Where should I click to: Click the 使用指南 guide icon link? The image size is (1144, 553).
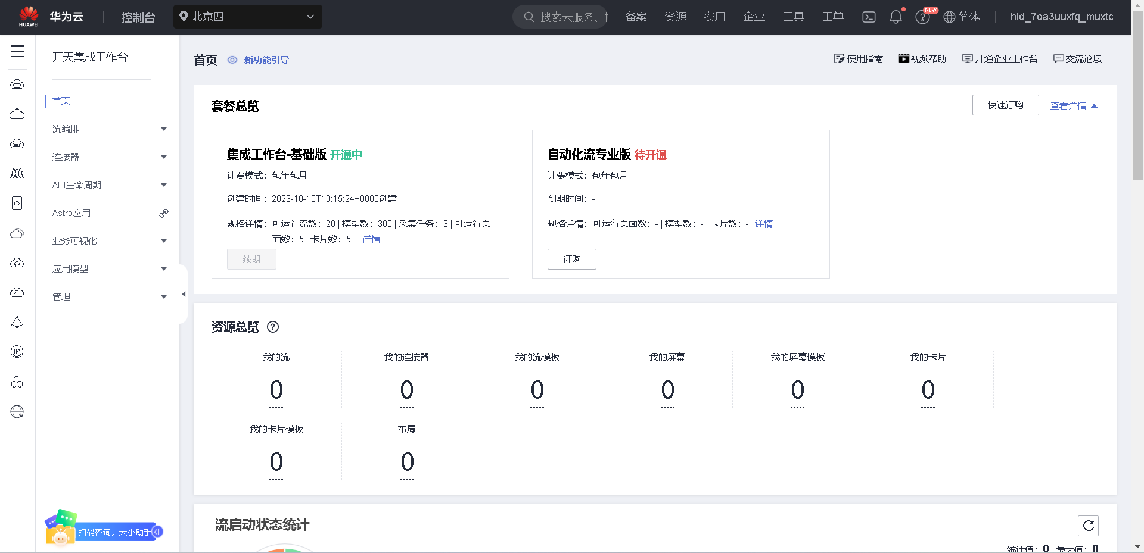point(859,58)
